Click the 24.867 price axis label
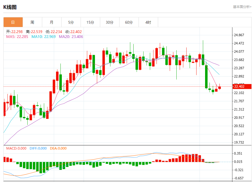252x182 pixels. coord(239,35)
